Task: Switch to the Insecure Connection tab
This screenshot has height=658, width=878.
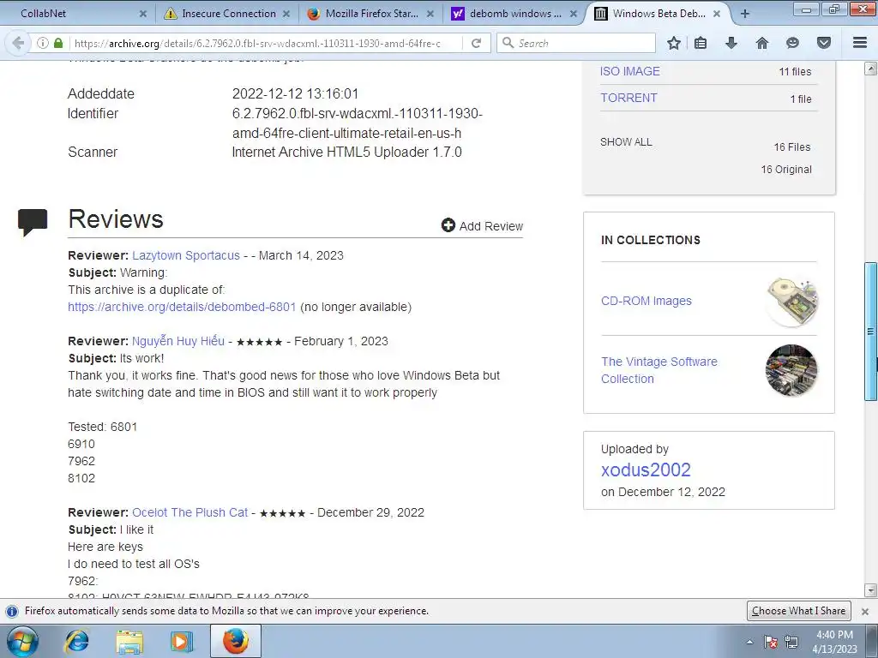Action: click(227, 14)
